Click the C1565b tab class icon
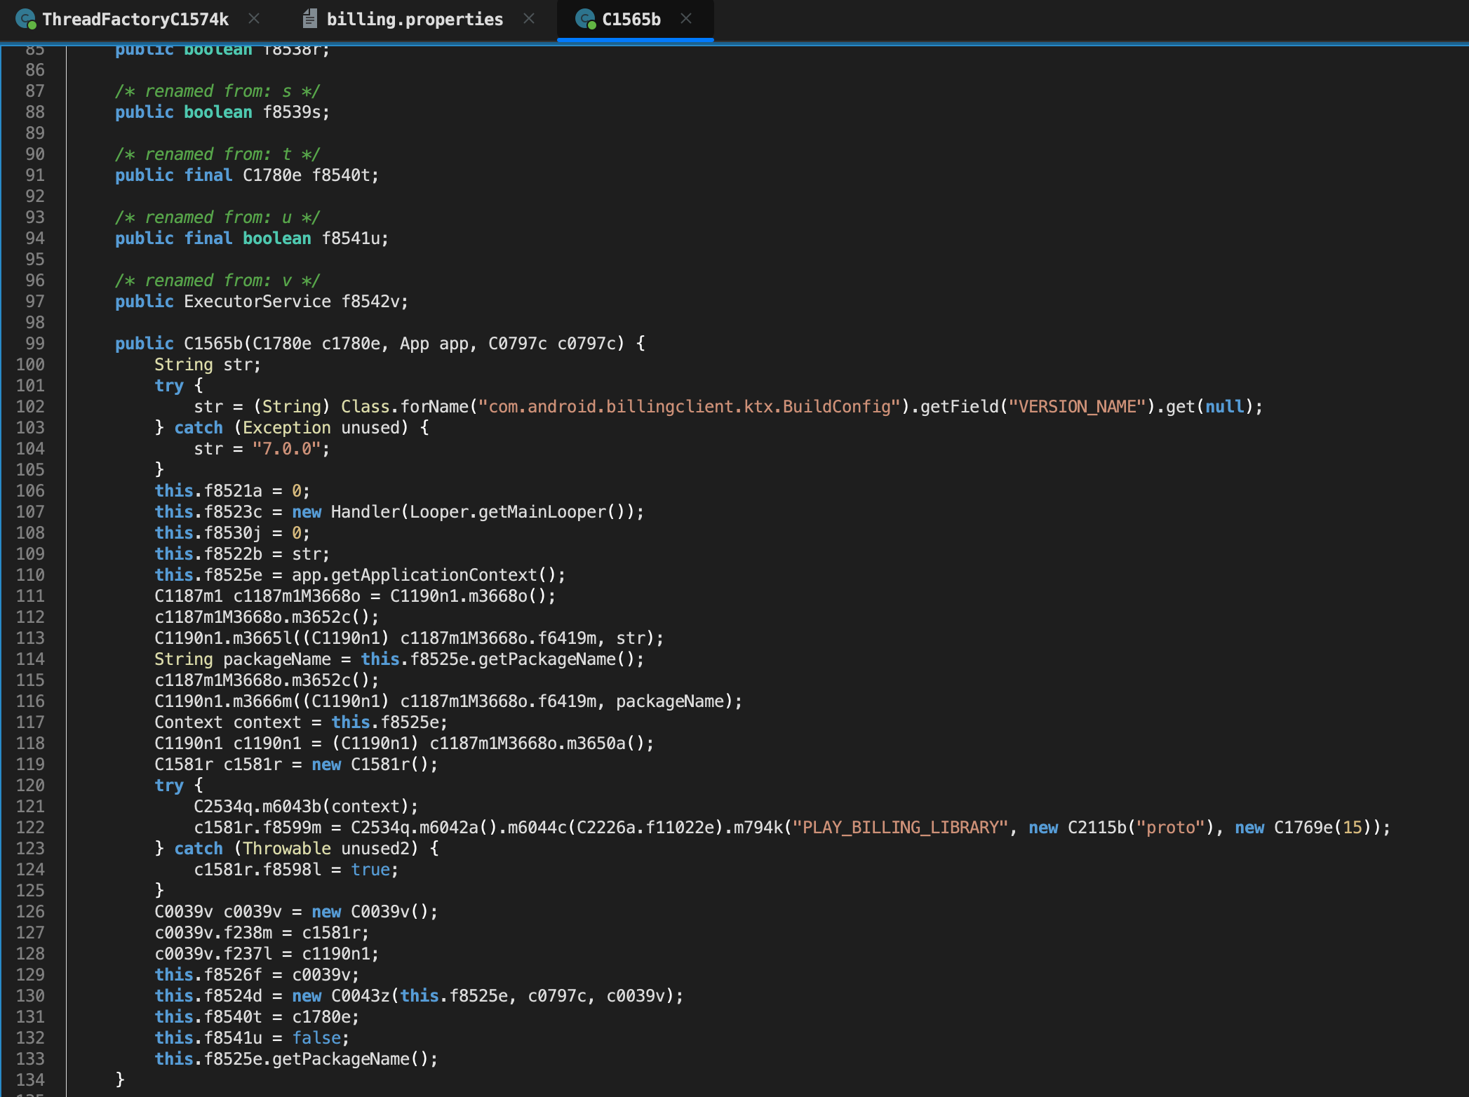Viewport: 1469px width, 1097px height. click(585, 19)
